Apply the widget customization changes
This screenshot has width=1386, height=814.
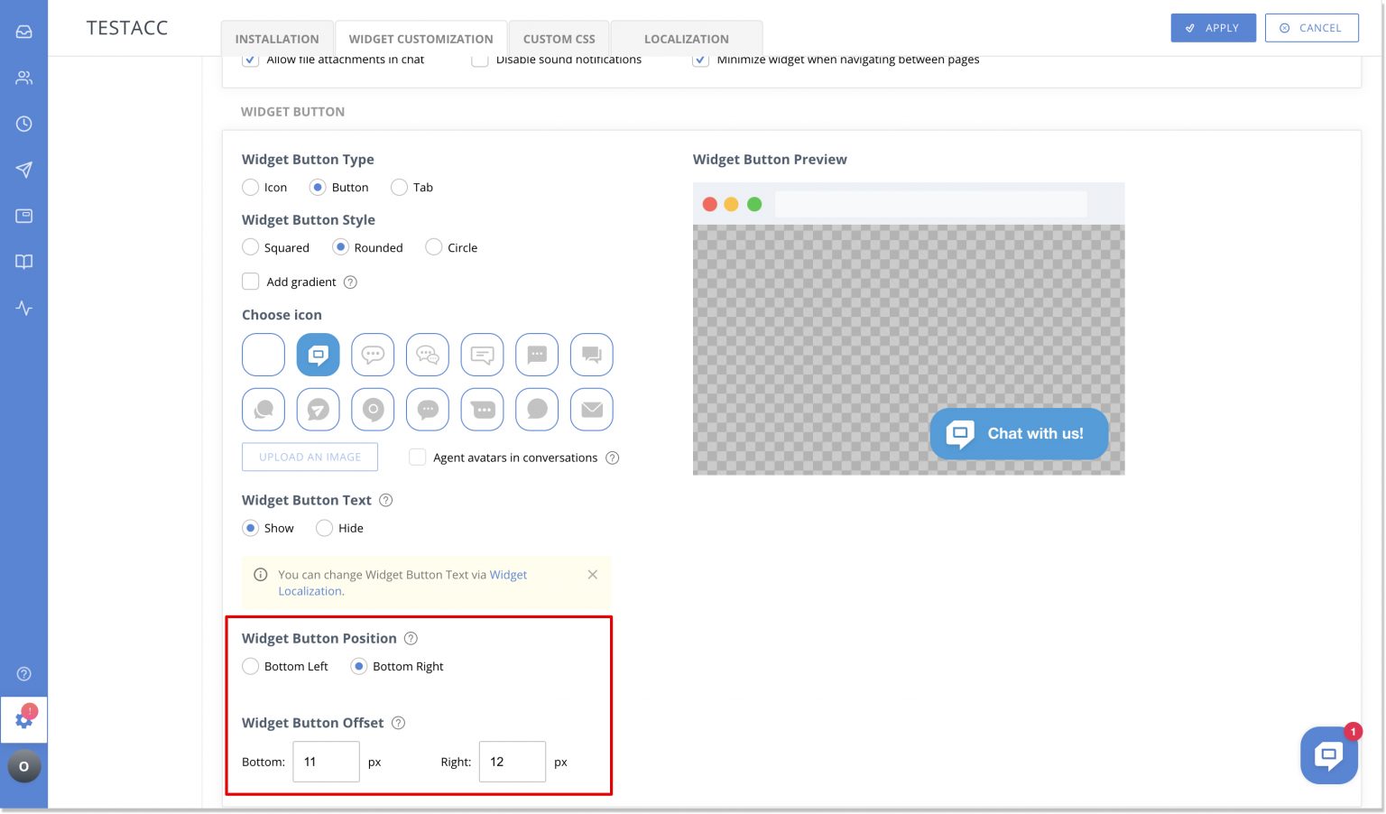tap(1213, 27)
